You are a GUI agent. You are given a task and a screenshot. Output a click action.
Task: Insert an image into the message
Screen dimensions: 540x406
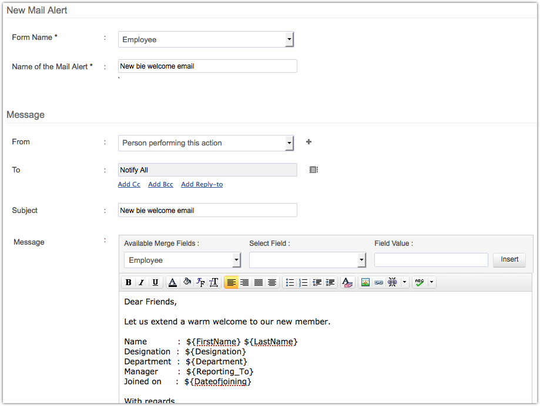click(365, 282)
